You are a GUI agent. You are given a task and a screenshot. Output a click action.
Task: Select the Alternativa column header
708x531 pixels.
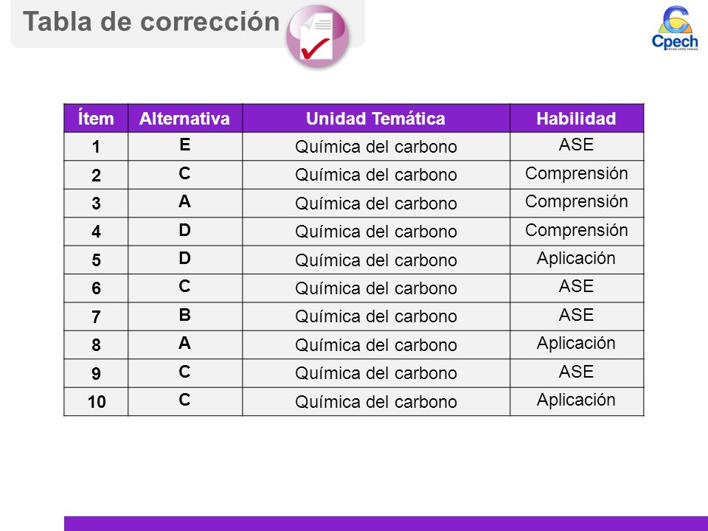point(185,118)
